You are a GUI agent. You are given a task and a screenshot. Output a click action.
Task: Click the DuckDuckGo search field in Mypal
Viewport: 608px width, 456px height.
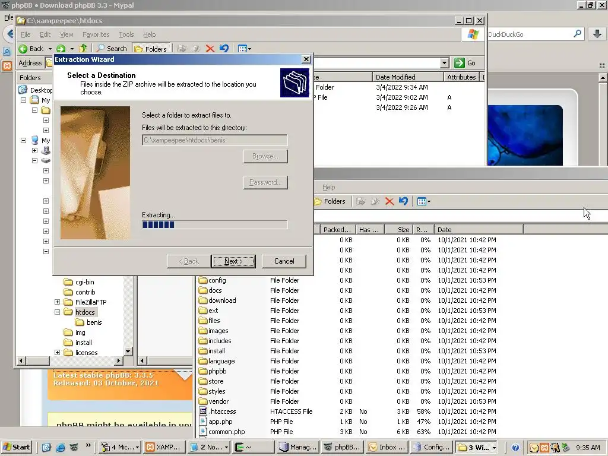pos(529,34)
